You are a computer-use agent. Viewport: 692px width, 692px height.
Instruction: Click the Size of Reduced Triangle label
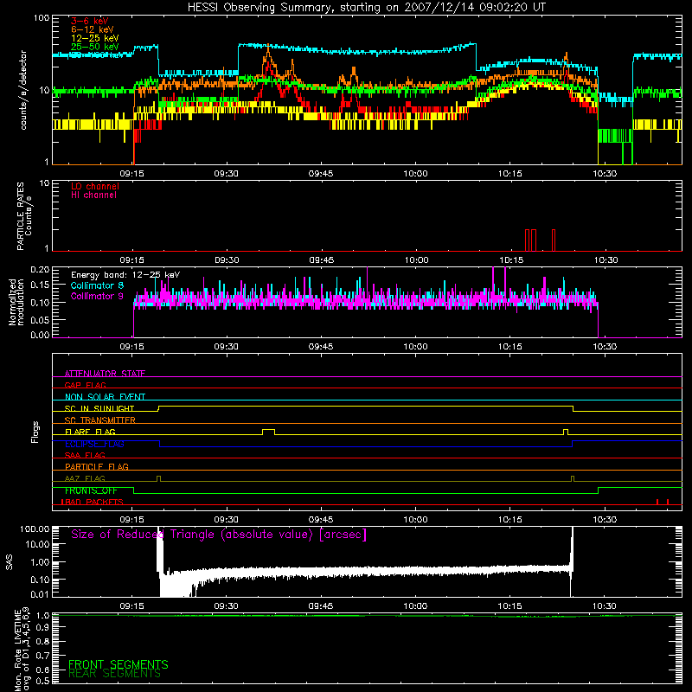(219, 535)
